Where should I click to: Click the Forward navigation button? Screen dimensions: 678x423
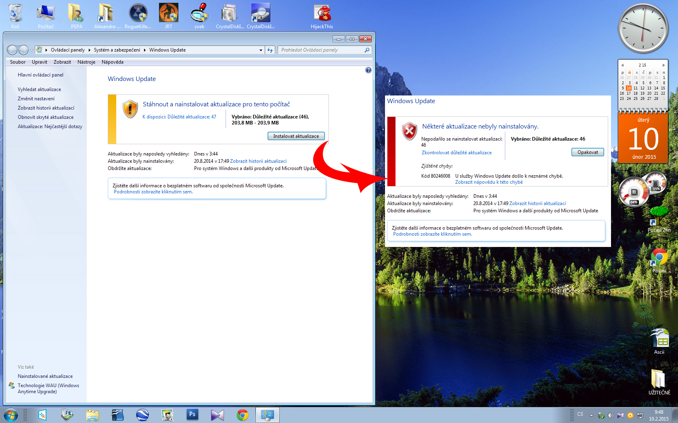click(x=24, y=50)
